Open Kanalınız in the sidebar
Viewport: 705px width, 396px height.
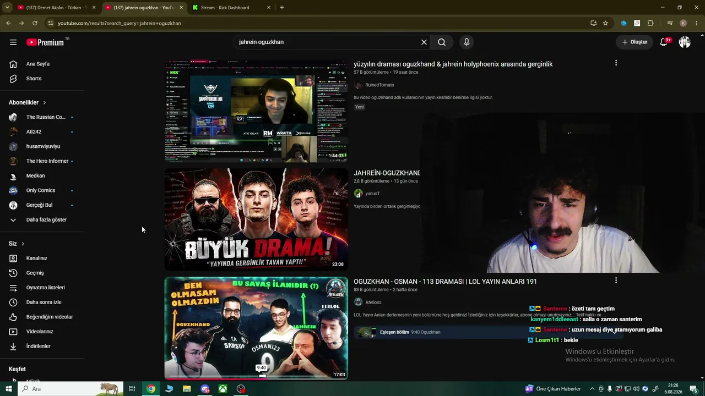(42, 258)
